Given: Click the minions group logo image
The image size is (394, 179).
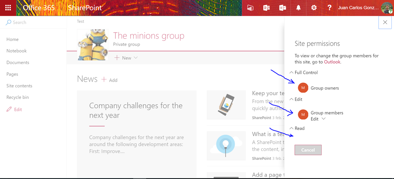Looking at the screenshot, I should tap(92, 44).
